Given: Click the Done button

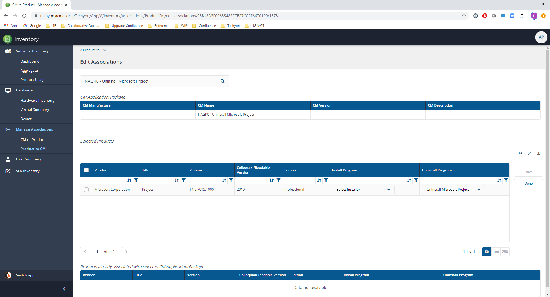Looking at the screenshot, I should coord(528,184).
